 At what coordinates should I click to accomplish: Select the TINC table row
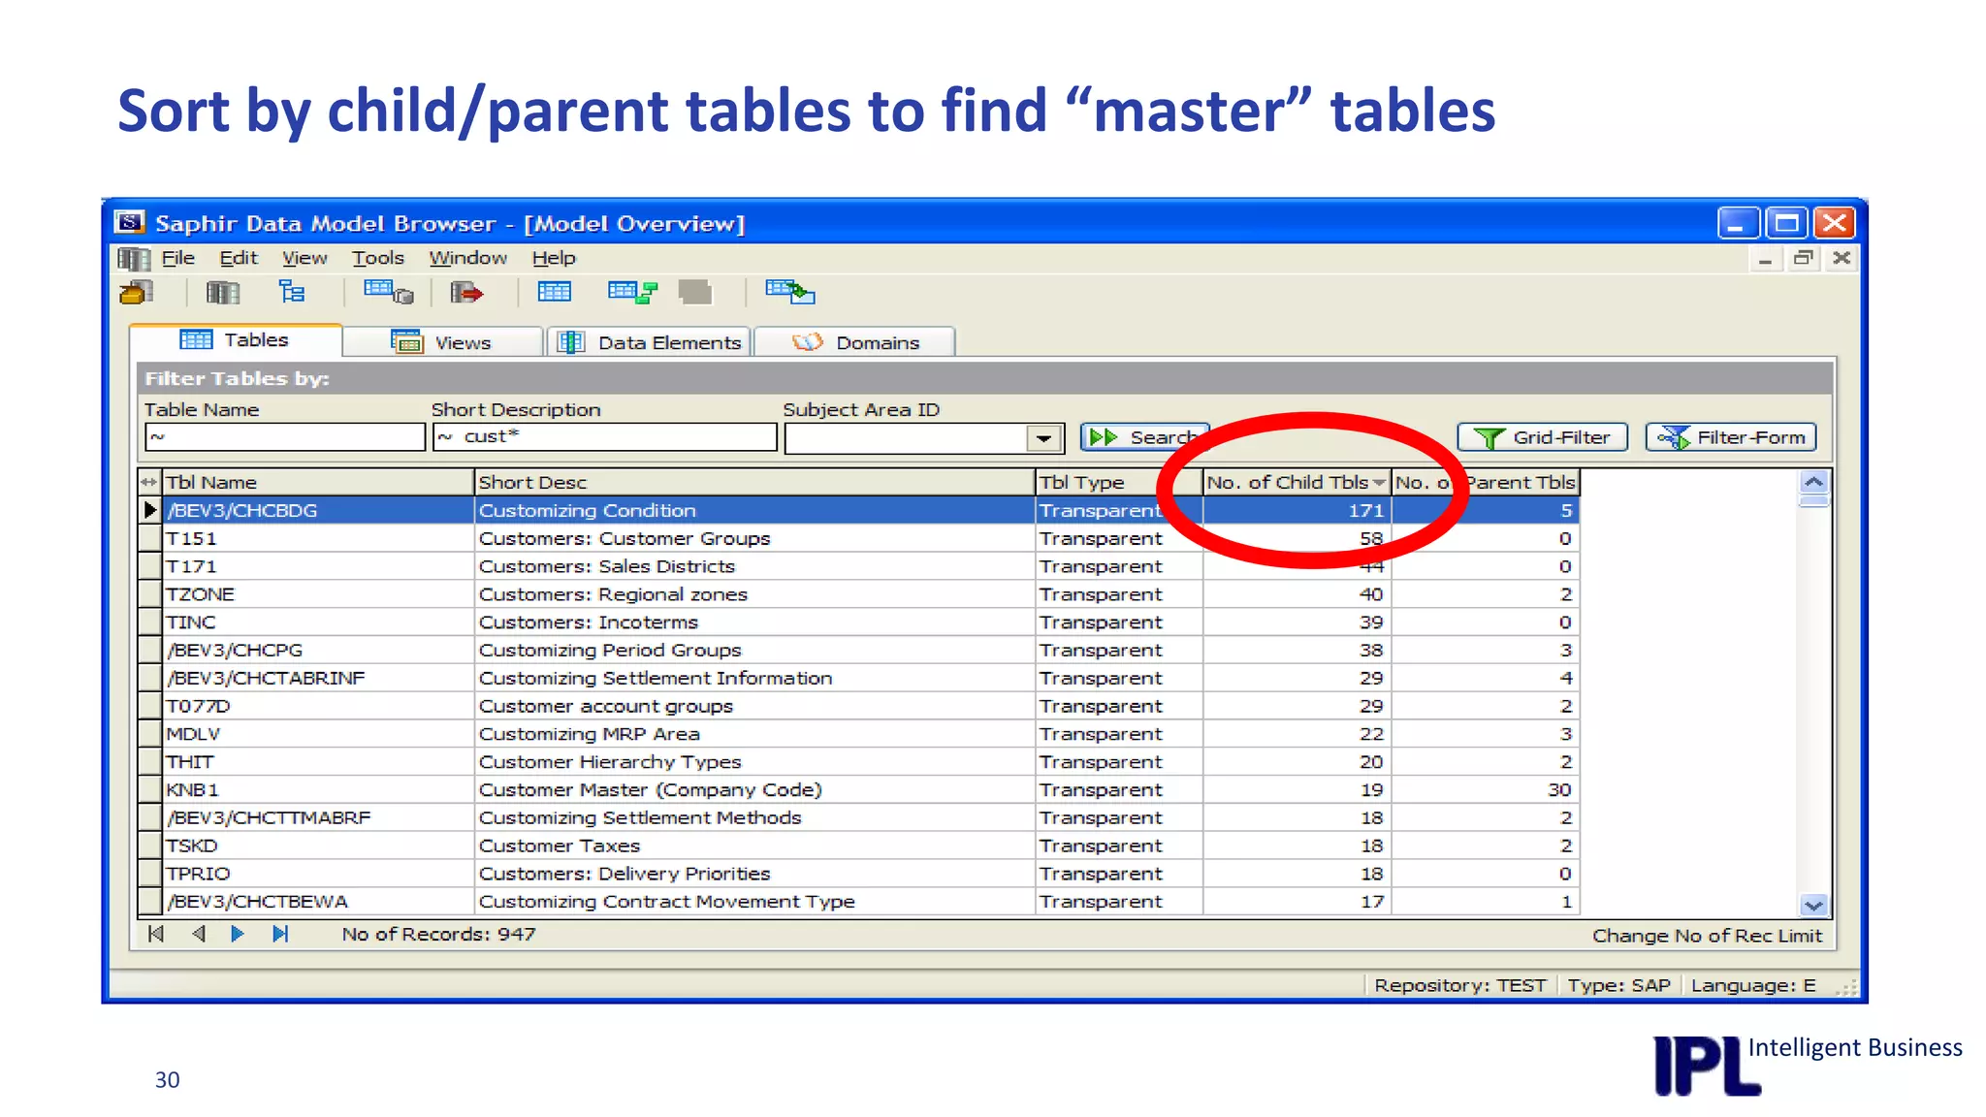(859, 622)
